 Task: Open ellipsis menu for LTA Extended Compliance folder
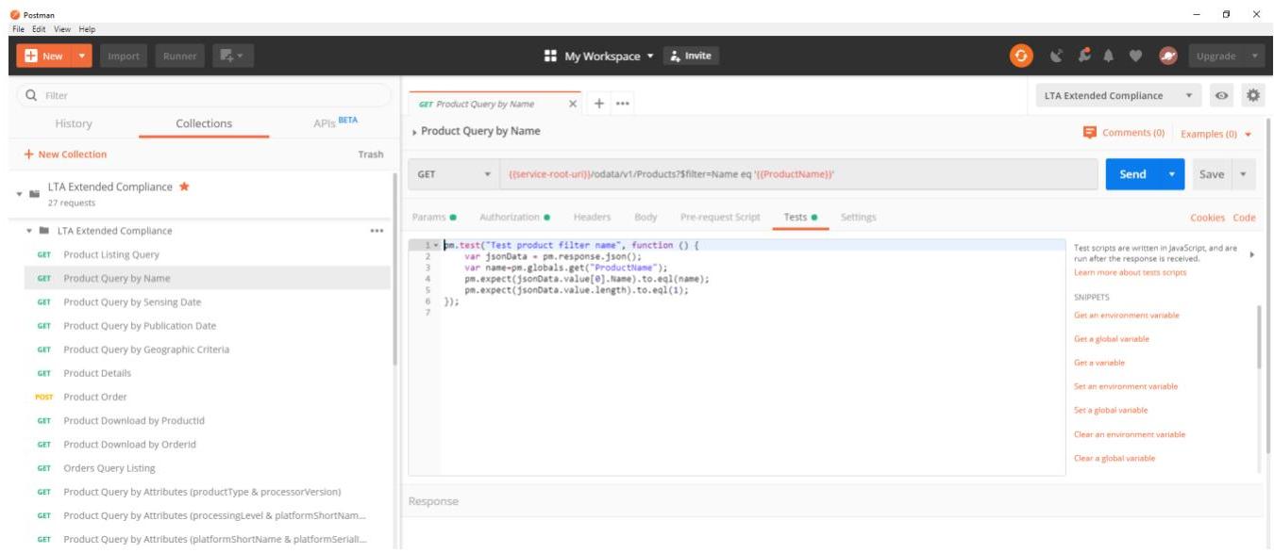377,231
